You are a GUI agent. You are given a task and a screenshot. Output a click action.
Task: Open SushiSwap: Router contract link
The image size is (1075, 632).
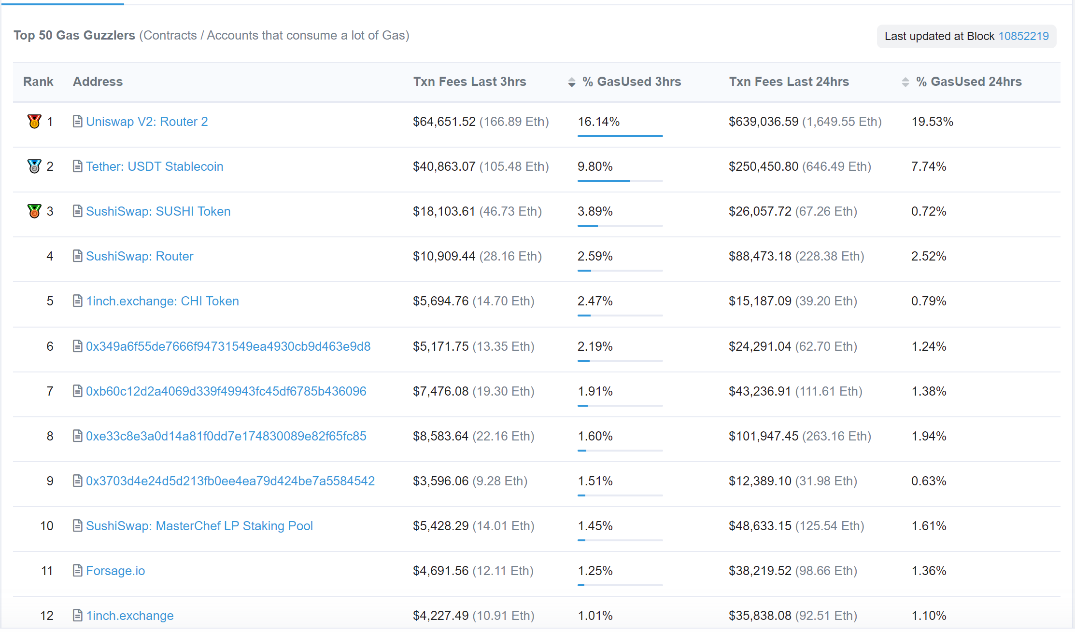click(140, 256)
